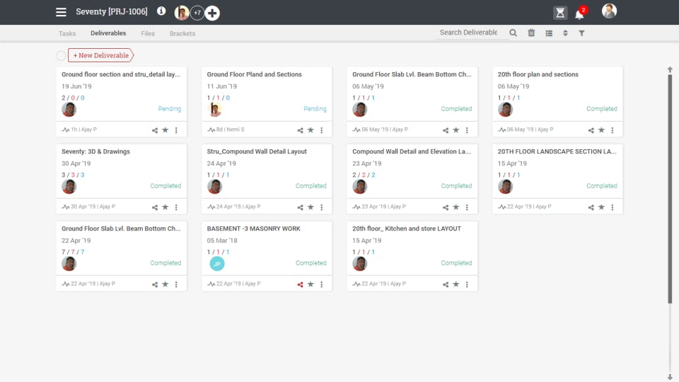Show project info for Seventy
Image resolution: width=679 pixels, height=382 pixels.
(161, 11)
